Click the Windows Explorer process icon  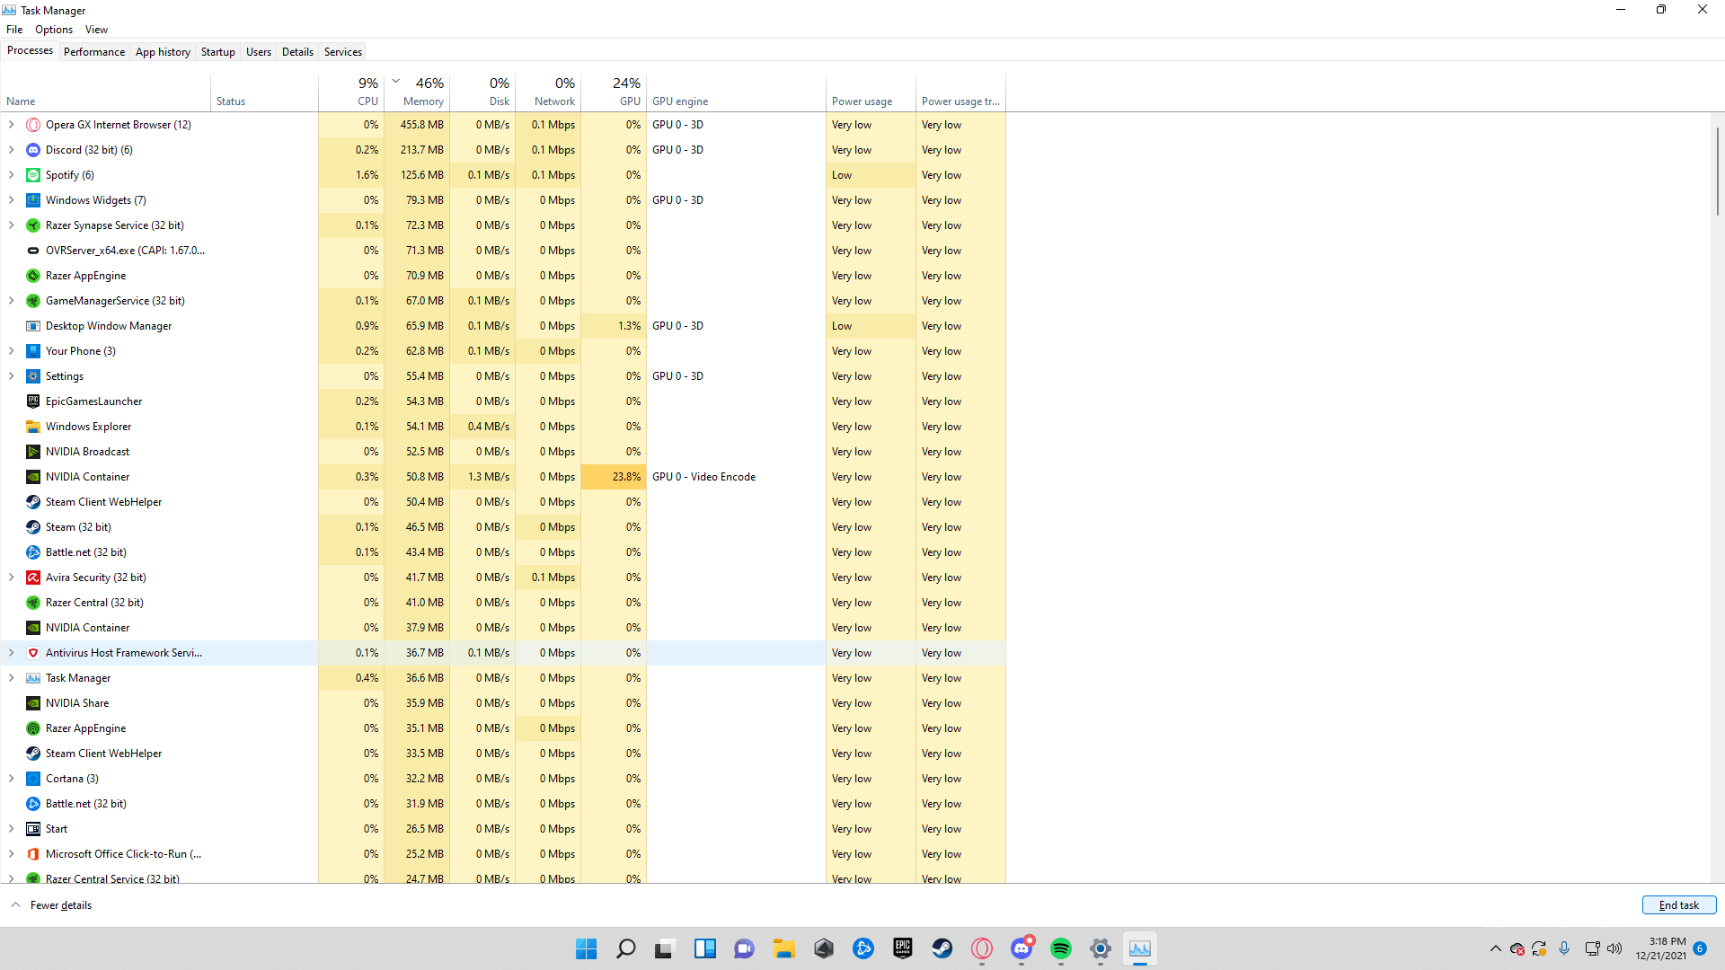pos(33,427)
